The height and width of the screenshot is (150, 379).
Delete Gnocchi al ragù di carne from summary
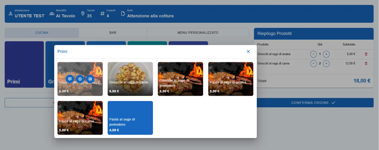click(366, 63)
